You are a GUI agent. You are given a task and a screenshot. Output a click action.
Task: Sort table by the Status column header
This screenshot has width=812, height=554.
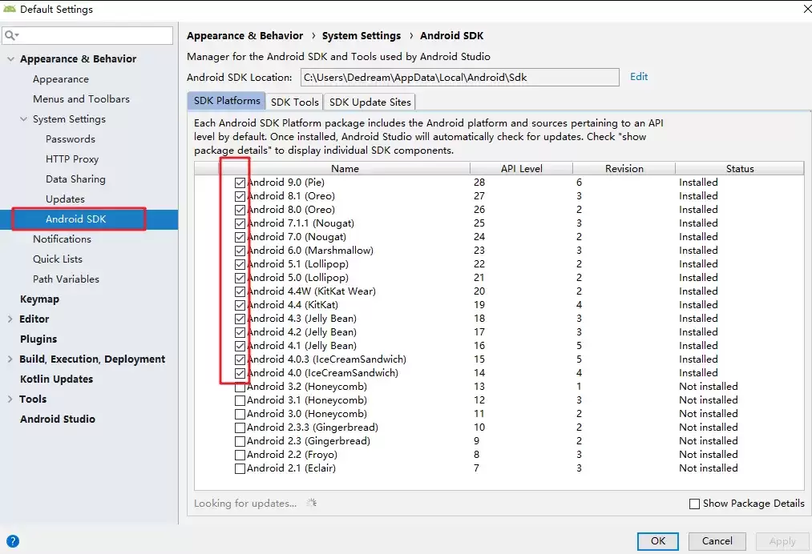pos(740,169)
